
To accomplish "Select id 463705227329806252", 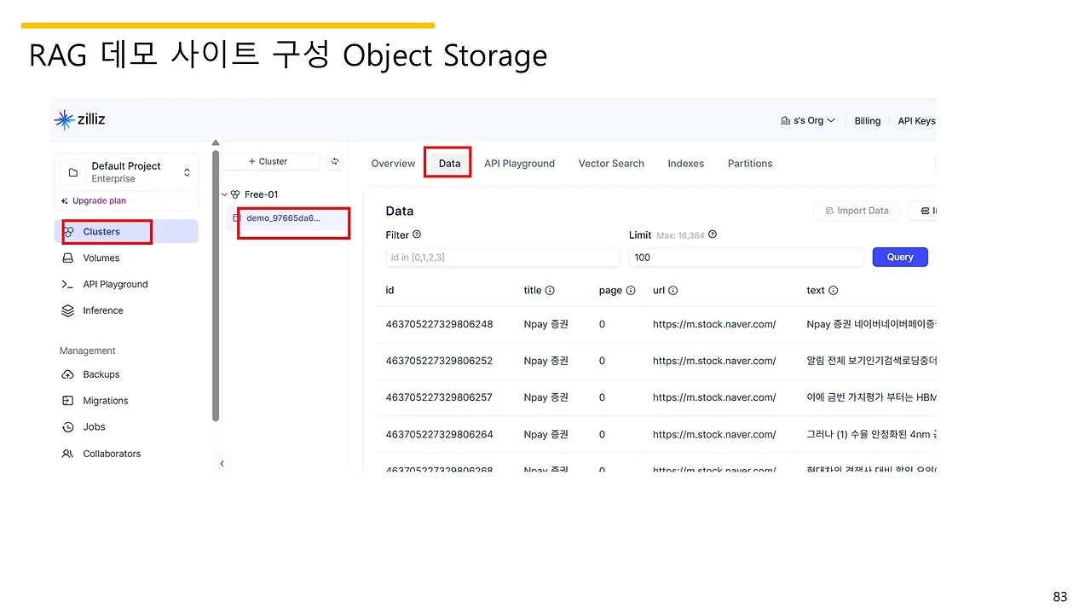I will click(439, 362).
